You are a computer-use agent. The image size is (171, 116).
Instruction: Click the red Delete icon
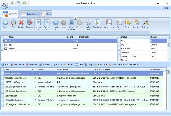point(21,22)
